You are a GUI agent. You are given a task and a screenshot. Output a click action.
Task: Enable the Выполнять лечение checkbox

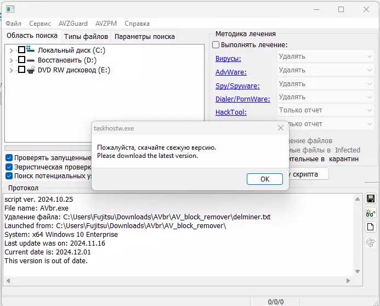[216, 45]
